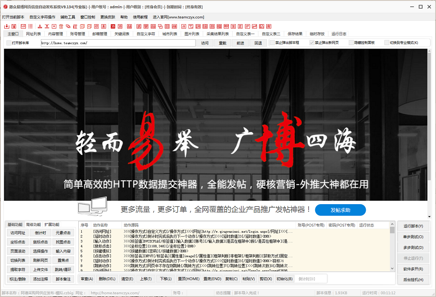Uncheck the 禁止弹出新网页 checkbox
The height and width of the screenshot is (297, 436).
point(312,43)
